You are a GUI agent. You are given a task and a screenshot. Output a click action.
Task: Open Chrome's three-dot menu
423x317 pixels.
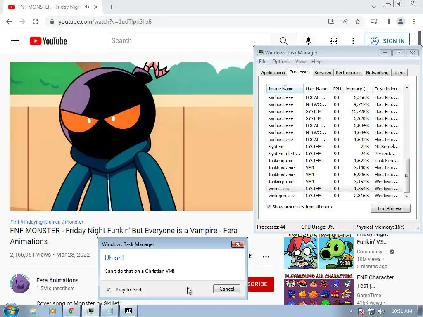[x=414, y=21]
